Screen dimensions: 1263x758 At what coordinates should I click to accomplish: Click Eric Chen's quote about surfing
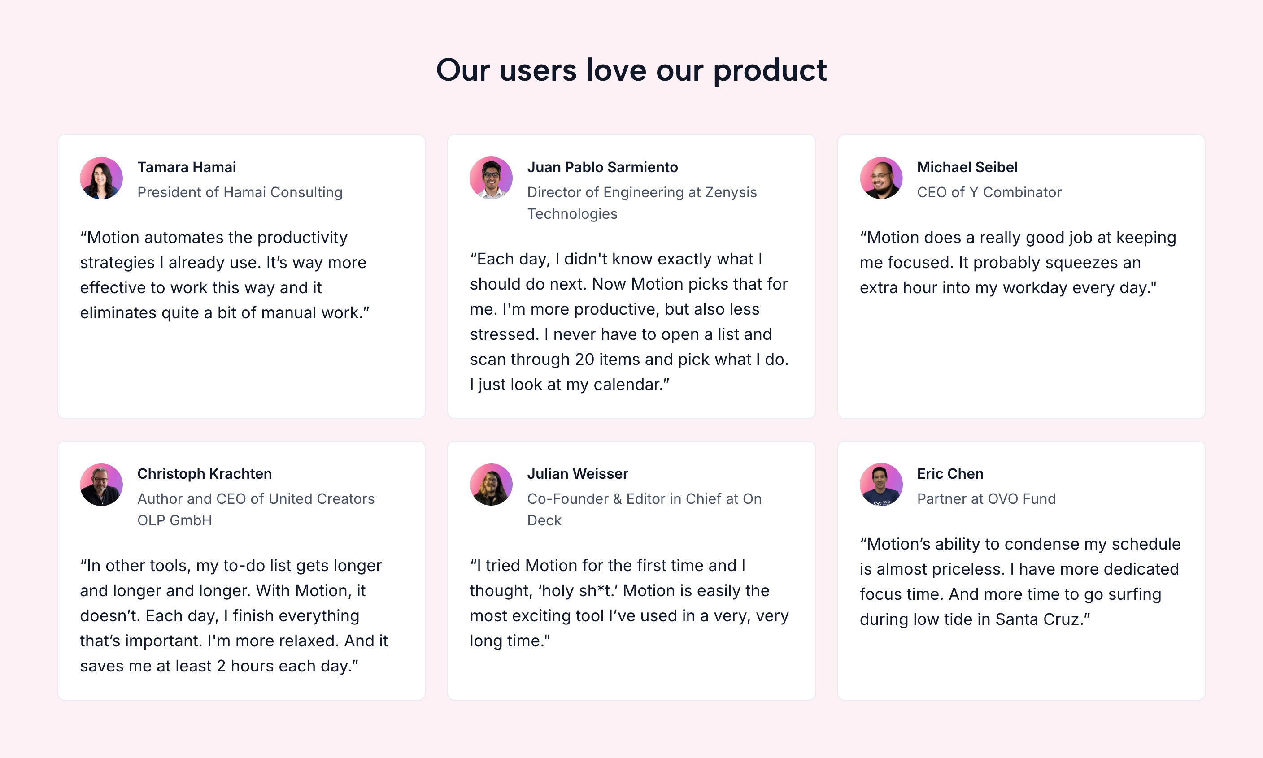point(1020,581)
